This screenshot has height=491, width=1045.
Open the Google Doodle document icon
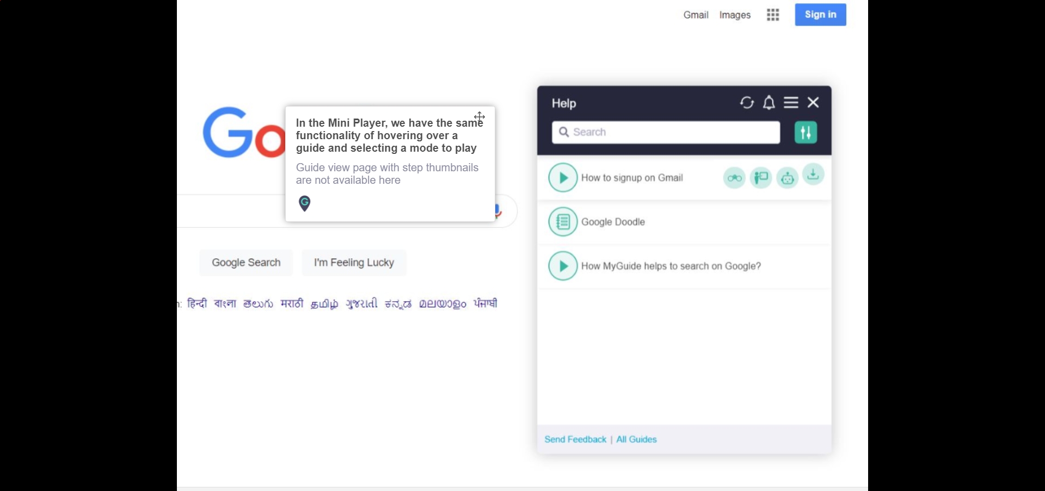click(x=563, y=222)
